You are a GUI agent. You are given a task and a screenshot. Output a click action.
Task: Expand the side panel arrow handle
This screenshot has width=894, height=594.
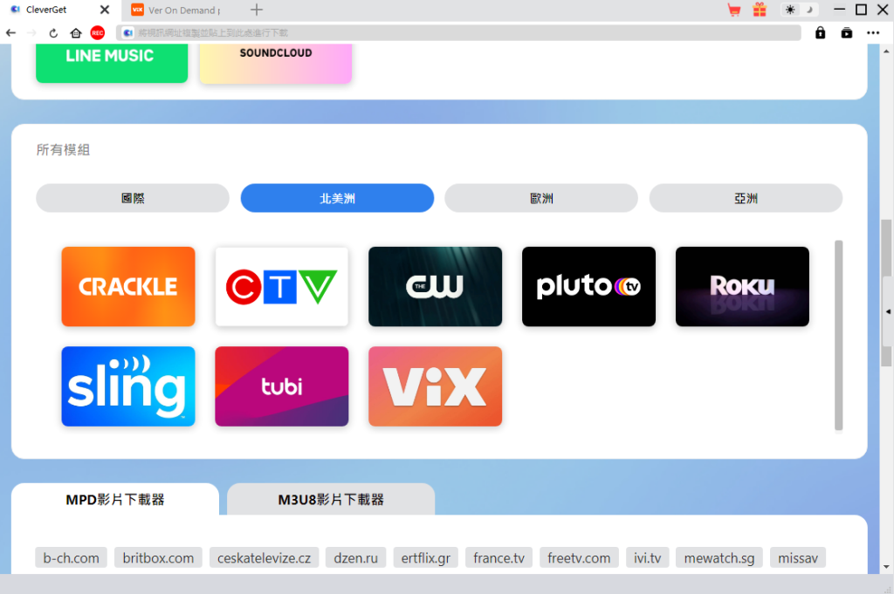coord(888,311)
